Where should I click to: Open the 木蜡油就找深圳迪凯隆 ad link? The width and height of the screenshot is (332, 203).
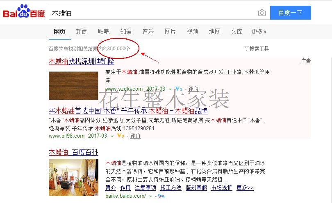82,61
